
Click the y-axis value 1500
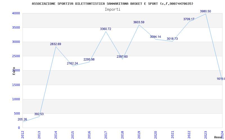pos(16,85)
